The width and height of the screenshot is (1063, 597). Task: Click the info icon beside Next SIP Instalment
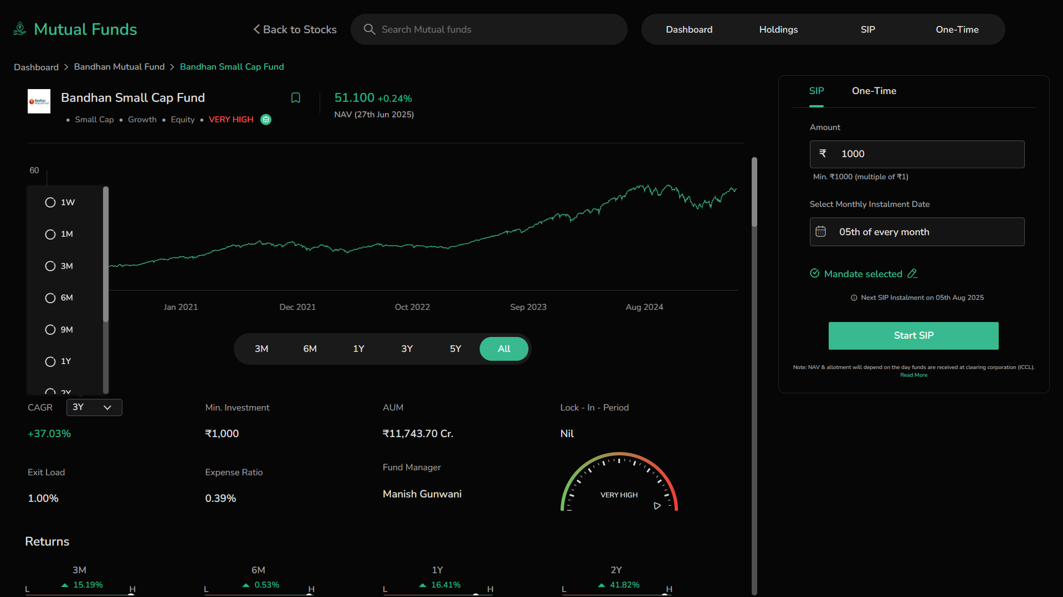pos(854,298)
